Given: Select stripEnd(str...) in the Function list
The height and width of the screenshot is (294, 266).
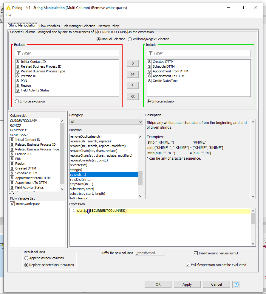Looking at the screenshot, I should (x=81, y=179).
